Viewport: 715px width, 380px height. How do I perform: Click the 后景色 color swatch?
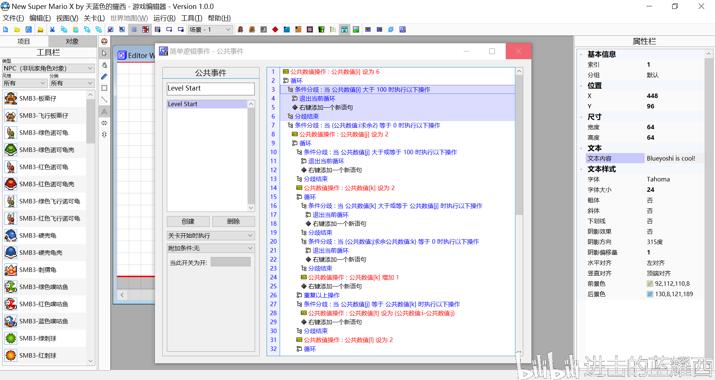(650, 294)
